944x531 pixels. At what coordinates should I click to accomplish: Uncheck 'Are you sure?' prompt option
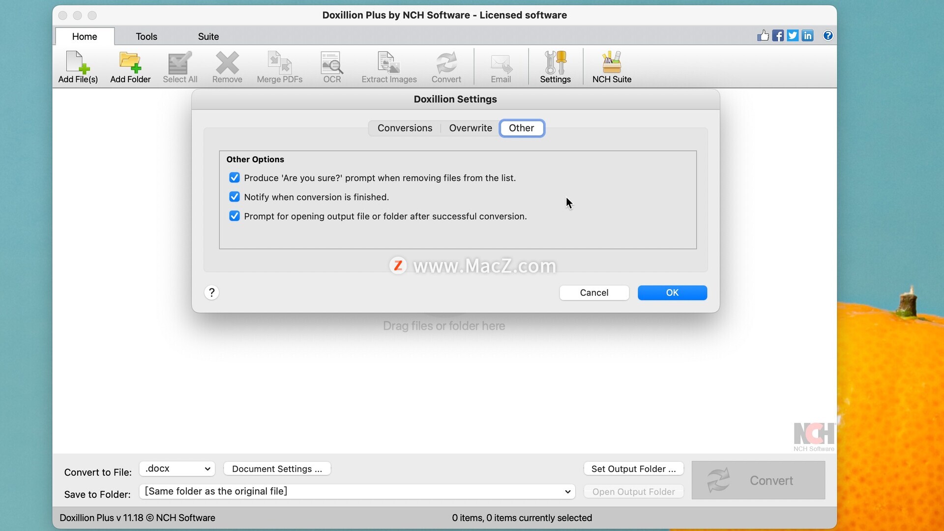(x=235, y=177)
